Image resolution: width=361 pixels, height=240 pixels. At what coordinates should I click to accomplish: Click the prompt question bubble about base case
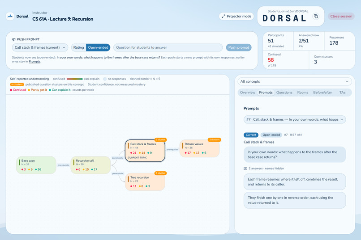(x=295, y=155)
